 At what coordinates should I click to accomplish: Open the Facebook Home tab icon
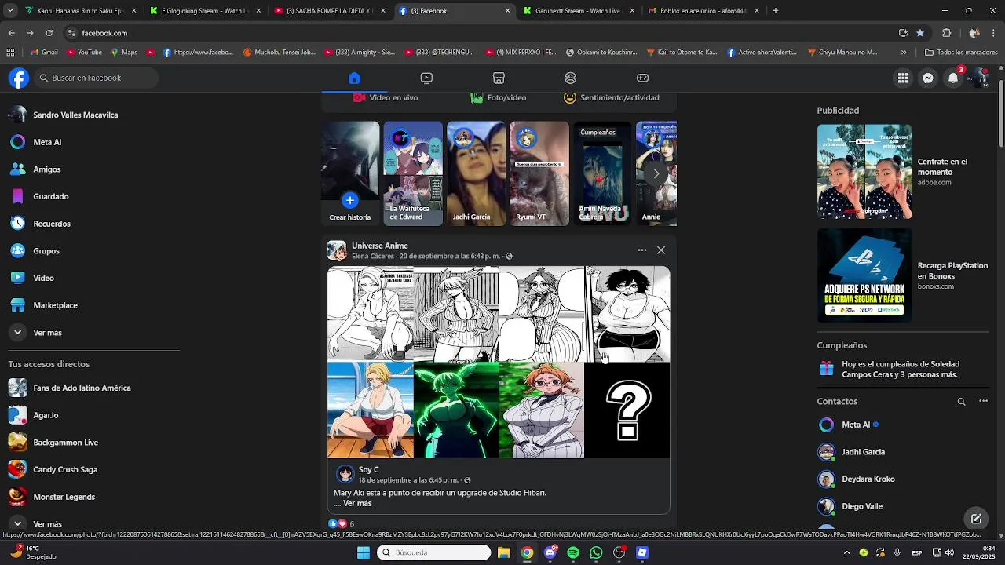[x=354, y=78]
